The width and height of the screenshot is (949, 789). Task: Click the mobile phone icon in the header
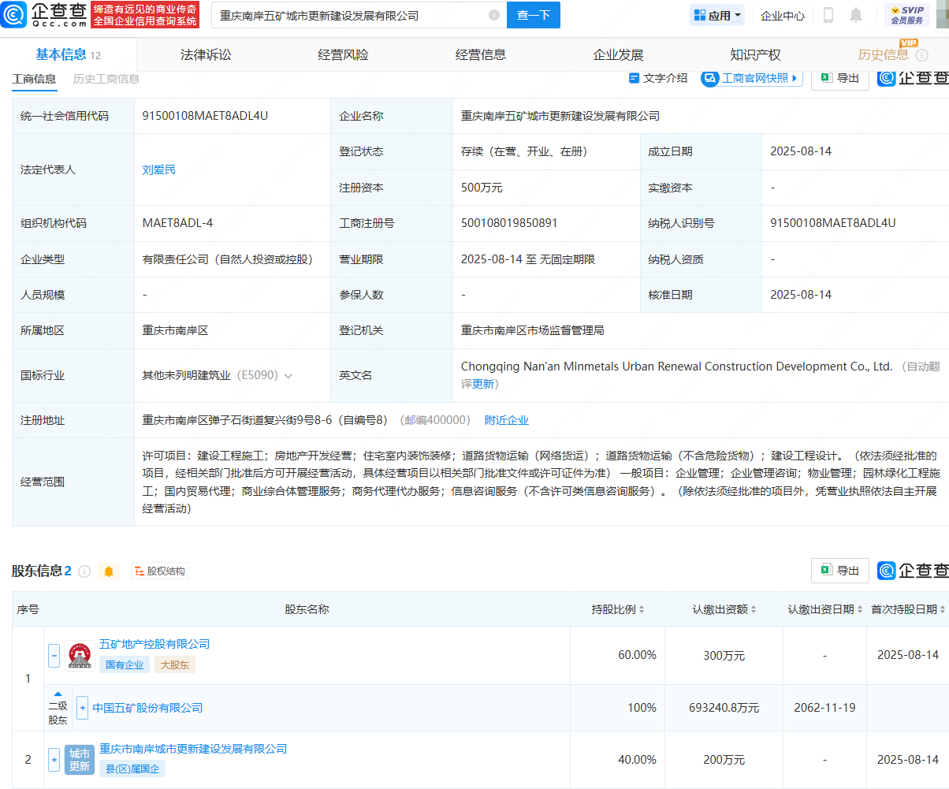point(828,15)
